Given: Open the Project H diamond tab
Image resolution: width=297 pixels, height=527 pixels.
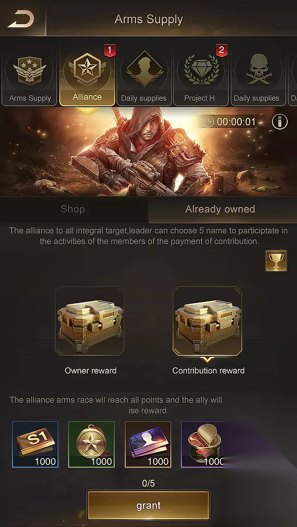Looking at the screenshot, I should (x=201, y=77).
